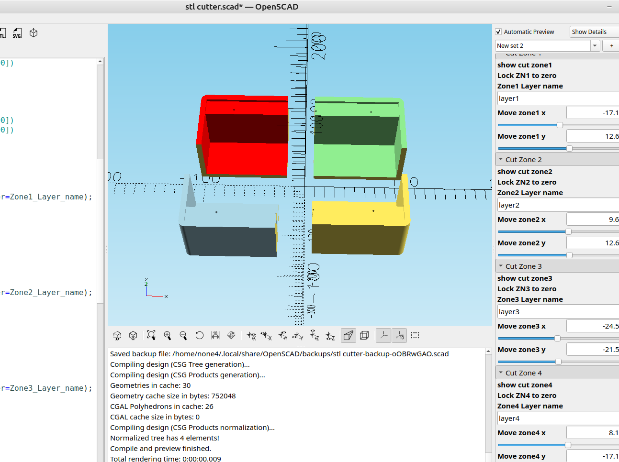Click the layer1 name input field
The image size is (619, 462).
click(x=558, y=99)
